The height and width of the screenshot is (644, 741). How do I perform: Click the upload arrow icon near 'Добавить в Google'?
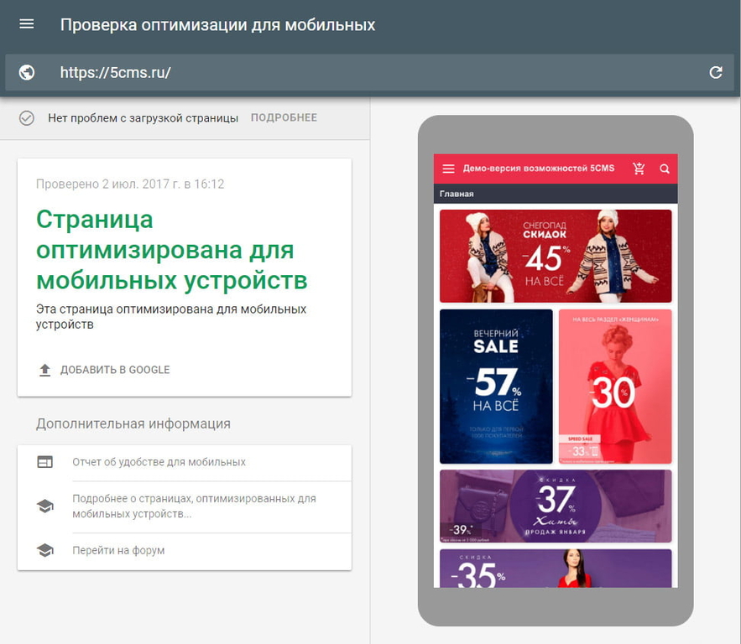click(45, 370)
